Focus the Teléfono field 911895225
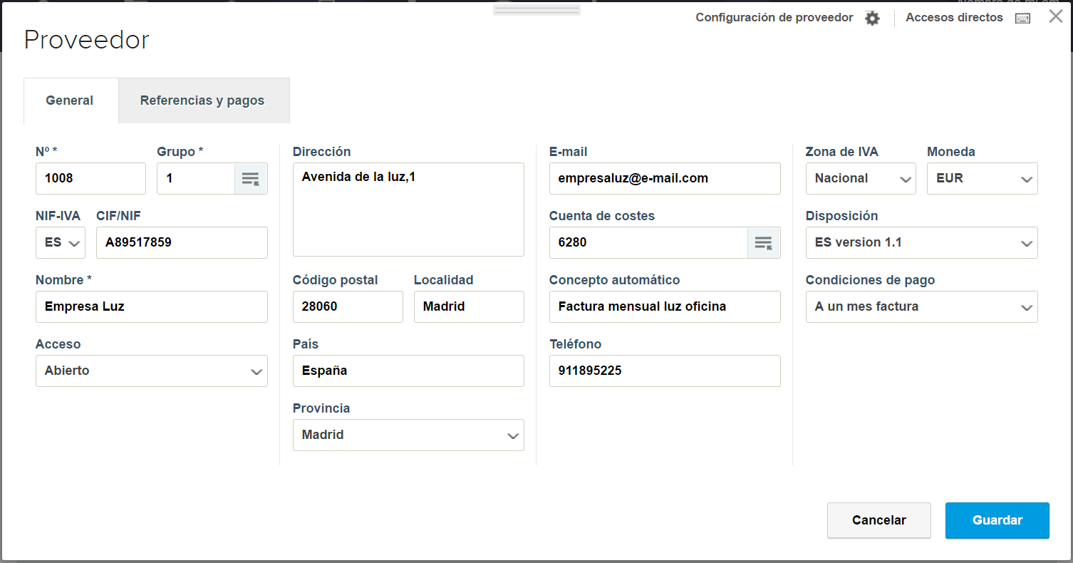Viewport: 1073px width, 563px height. 665,371
